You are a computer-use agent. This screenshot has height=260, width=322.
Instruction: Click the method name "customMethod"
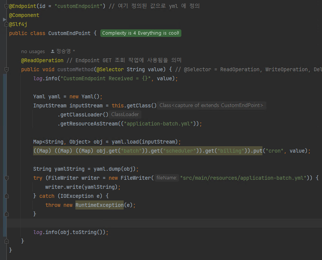(75, 69)
